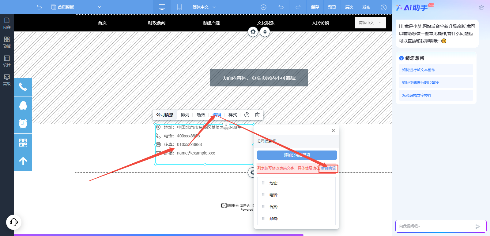Click the more options ellipsis icon
Screen dimensions: 490x236
(263, 7)
